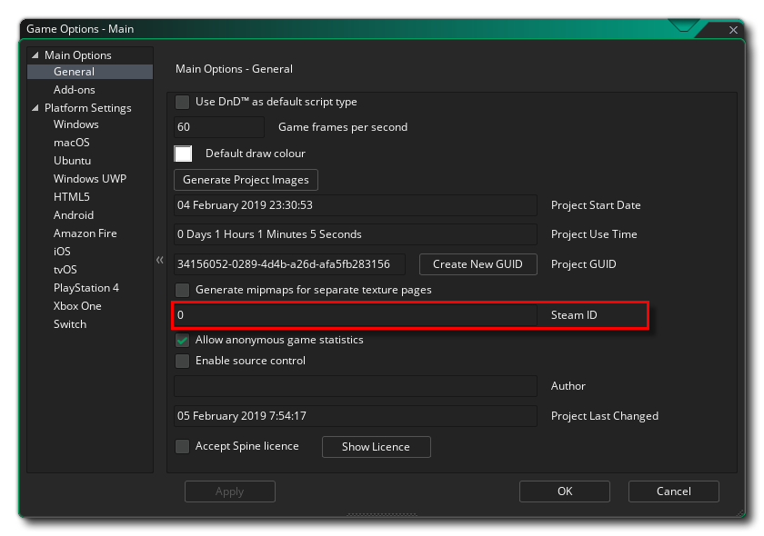Click the 'Main Options - General' heading

point(234,69)
